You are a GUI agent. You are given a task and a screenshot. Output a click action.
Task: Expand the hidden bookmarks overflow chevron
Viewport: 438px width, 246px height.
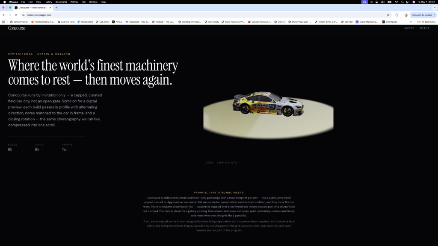point(411,22)
